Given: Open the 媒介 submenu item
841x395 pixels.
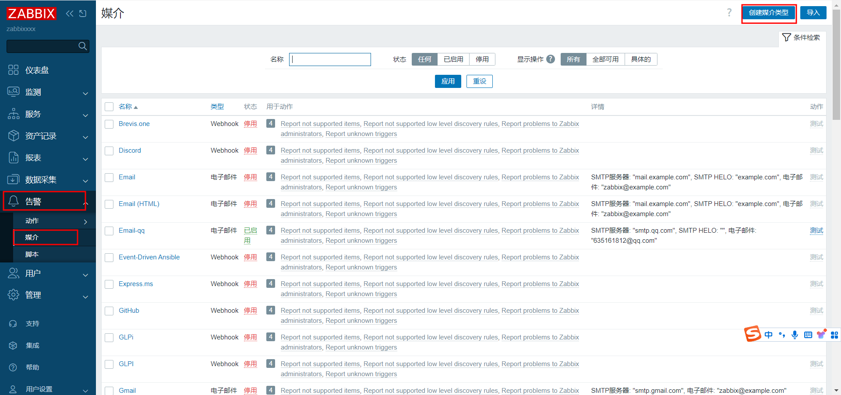Looking at the screenshot, I should [x=54, y=237].
